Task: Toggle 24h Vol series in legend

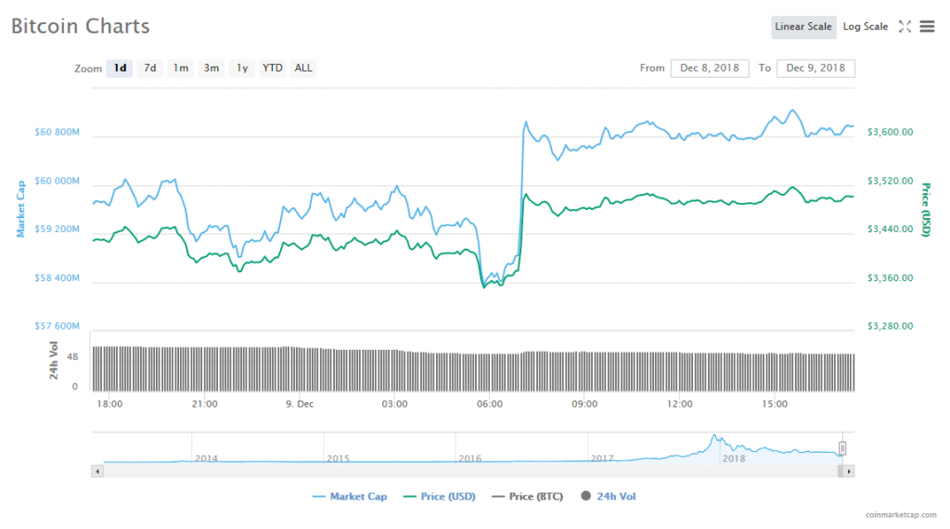Action: [609, 497]
